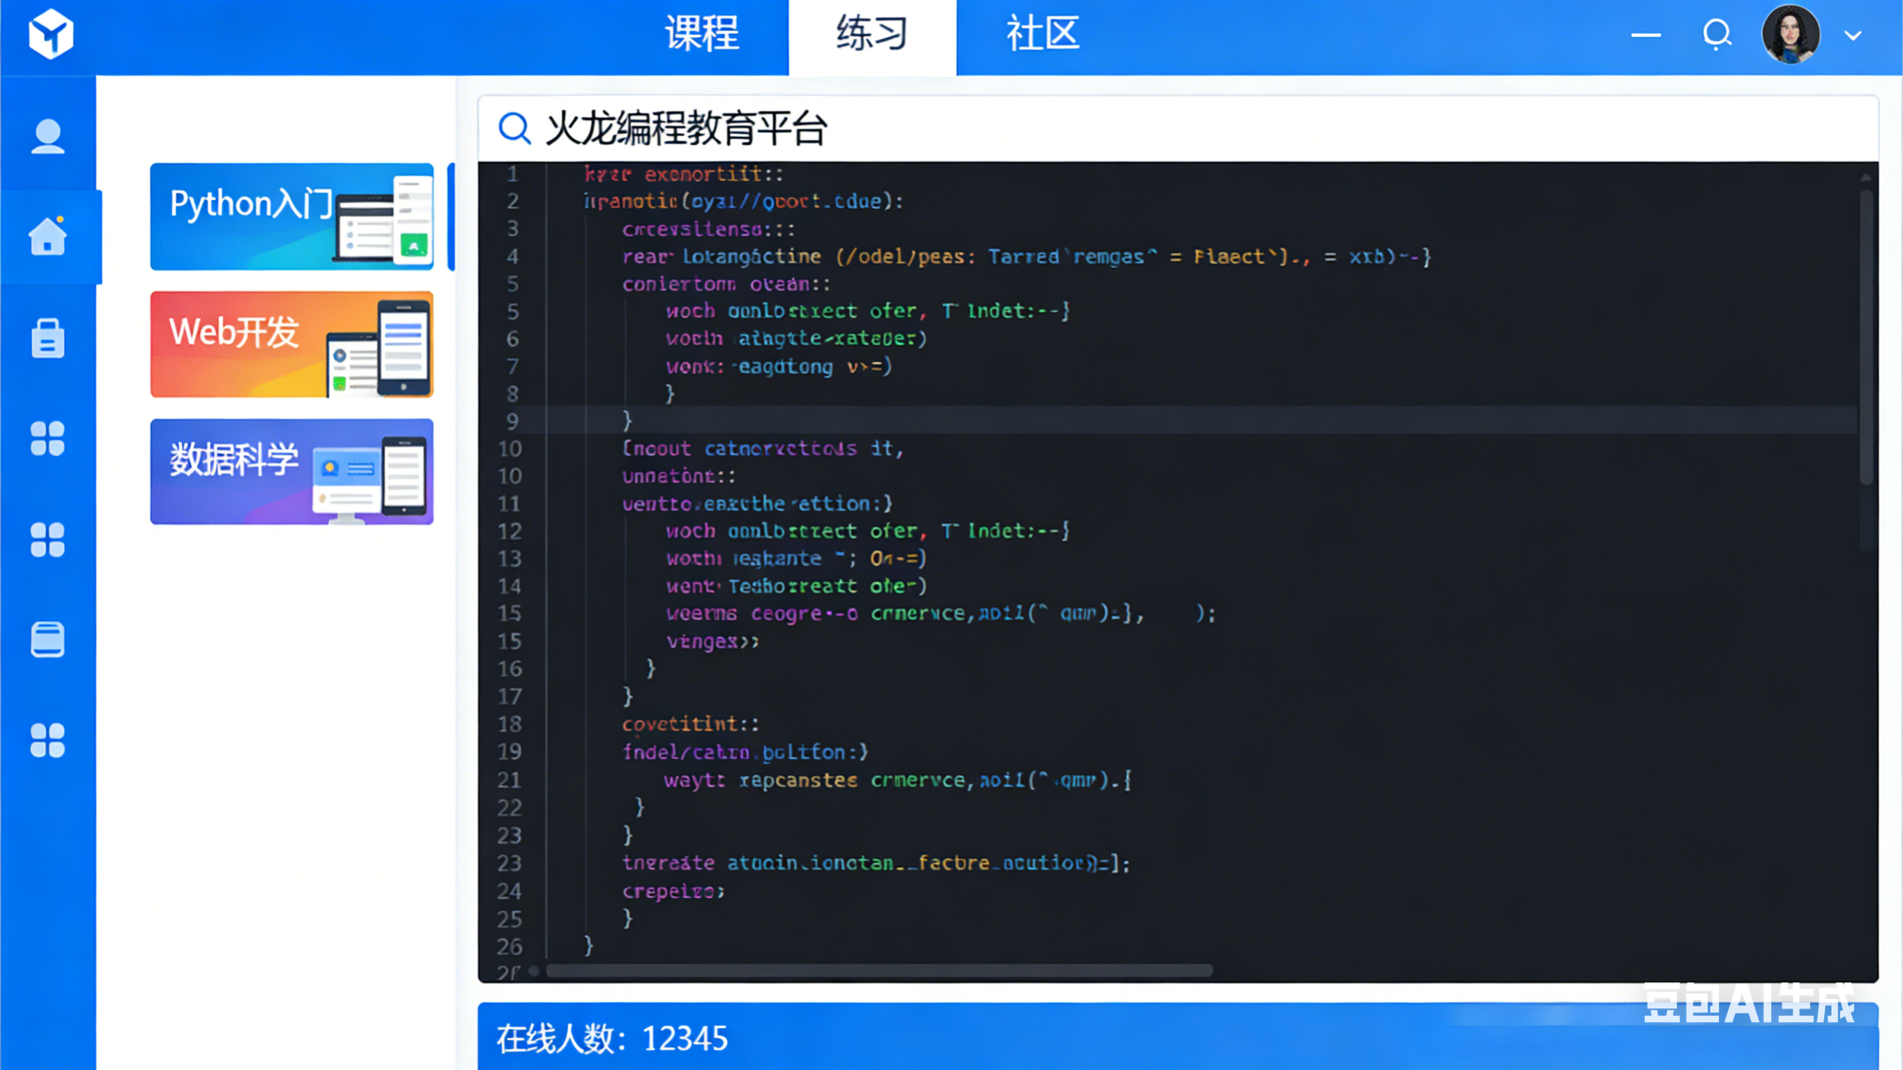This screenshot has height=1070, width=1903.
Task: Click the minimize dash in top bar
Action: (x=1646, y=35)
